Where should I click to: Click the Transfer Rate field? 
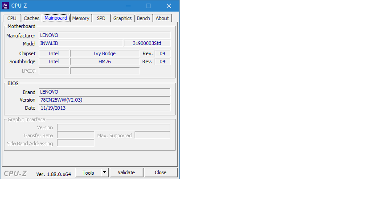[x=76, y=135]
